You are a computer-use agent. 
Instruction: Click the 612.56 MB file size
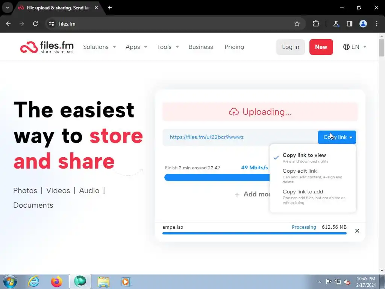point(334,227)
